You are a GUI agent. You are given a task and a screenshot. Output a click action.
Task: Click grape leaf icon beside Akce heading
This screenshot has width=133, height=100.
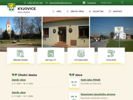point(72,75)
